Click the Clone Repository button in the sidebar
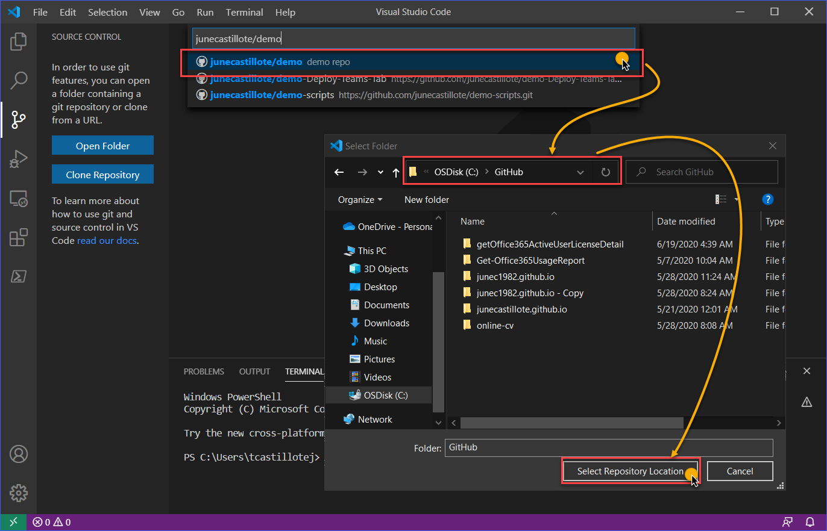 coord(102,174)
